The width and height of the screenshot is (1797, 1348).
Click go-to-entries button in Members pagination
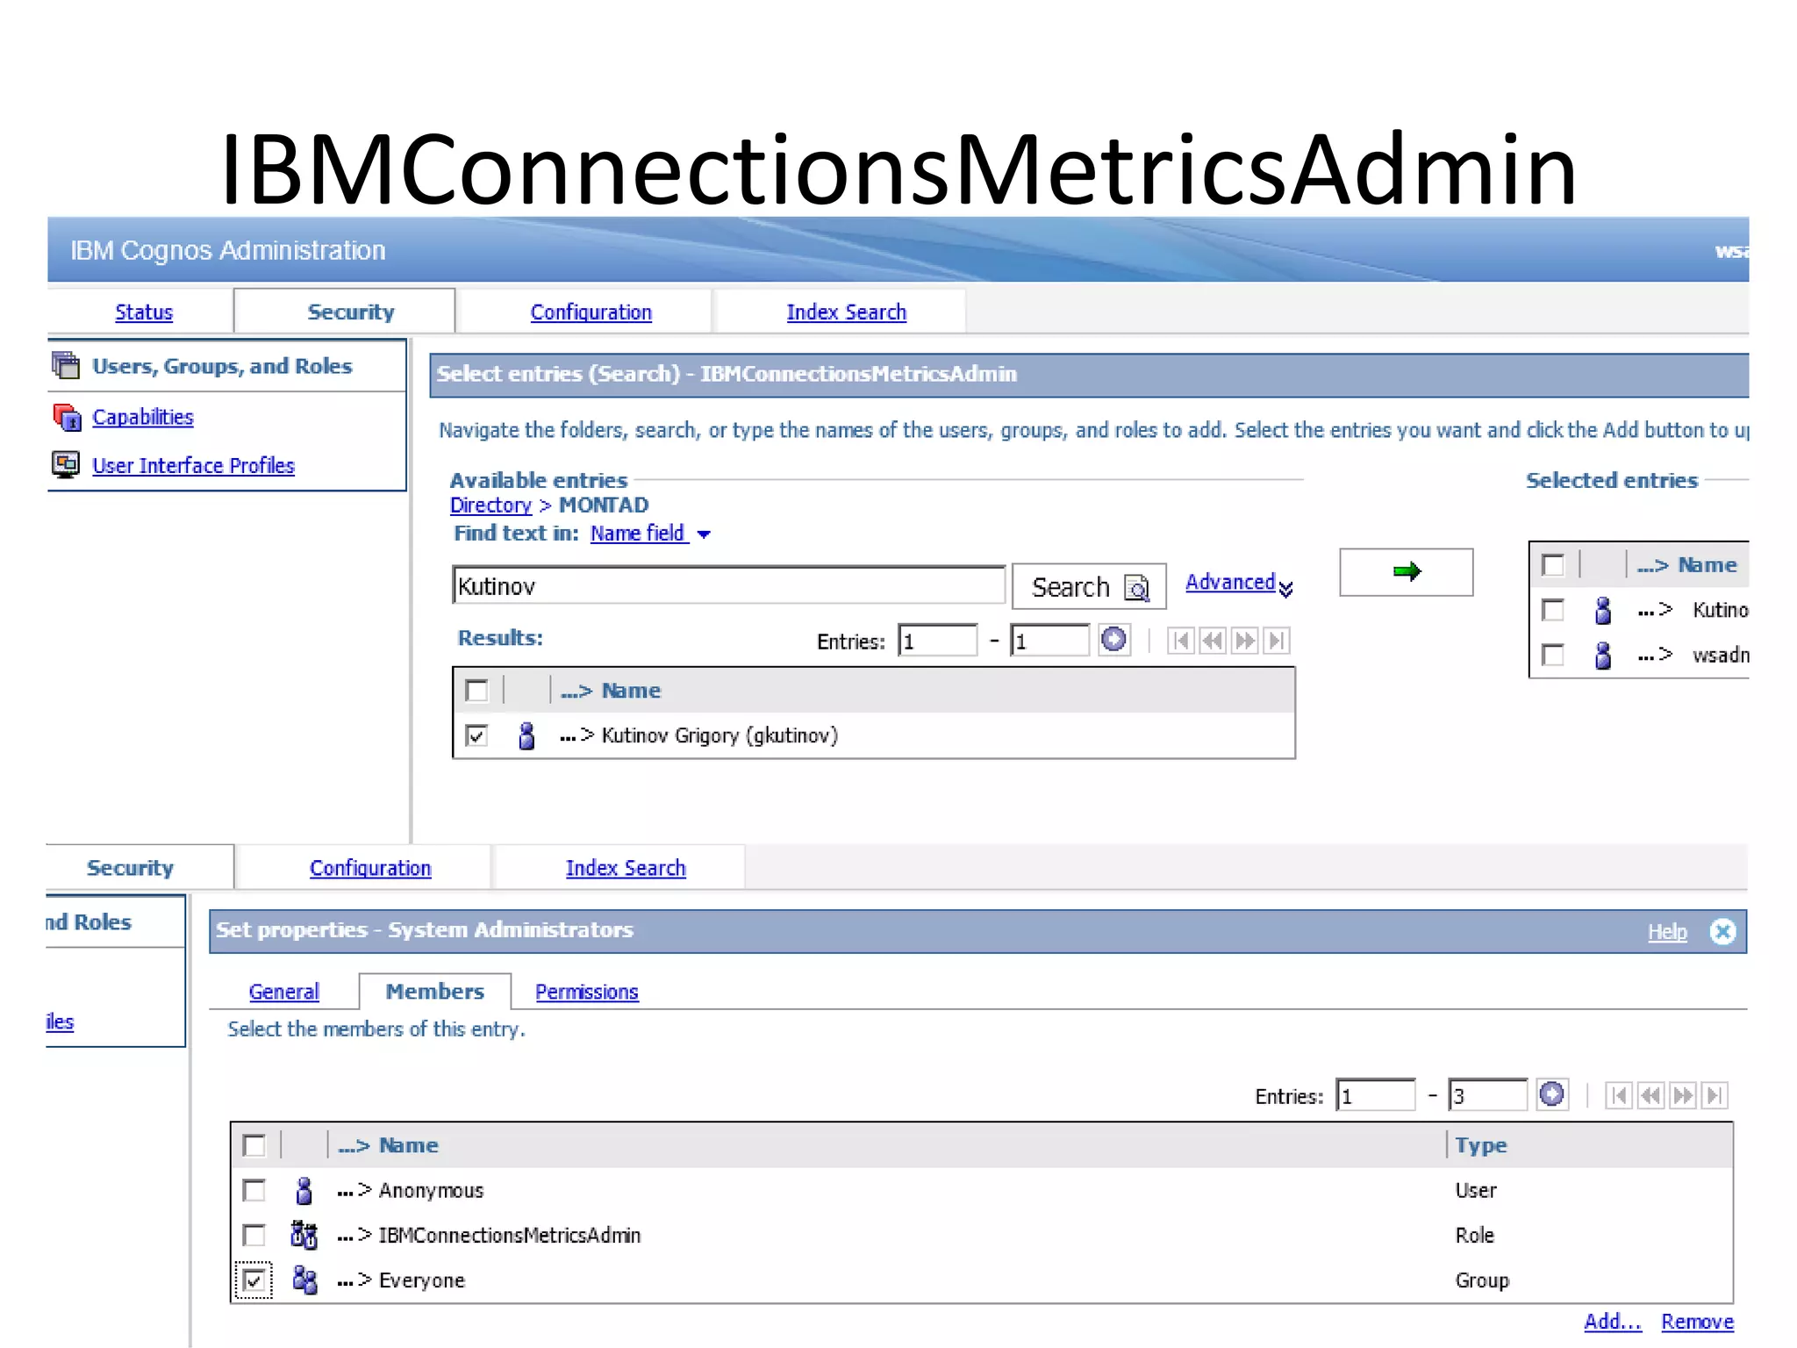[1552, 1094]
